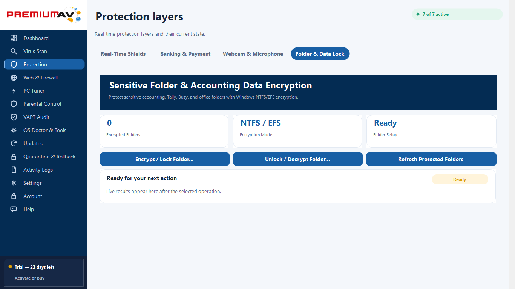Switch to Real-Time Shields tab

(x=123, y=54)
